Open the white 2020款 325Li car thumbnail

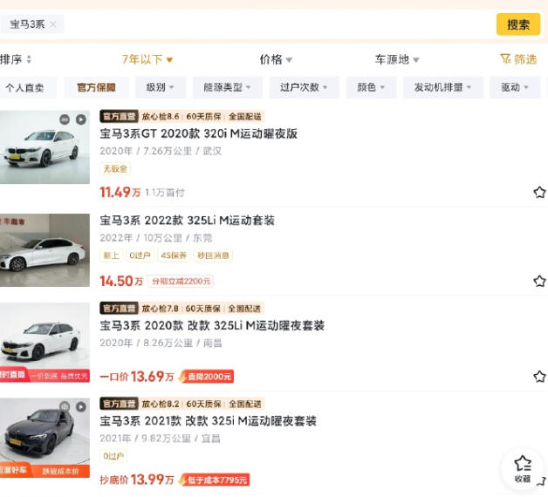point(45,343)
